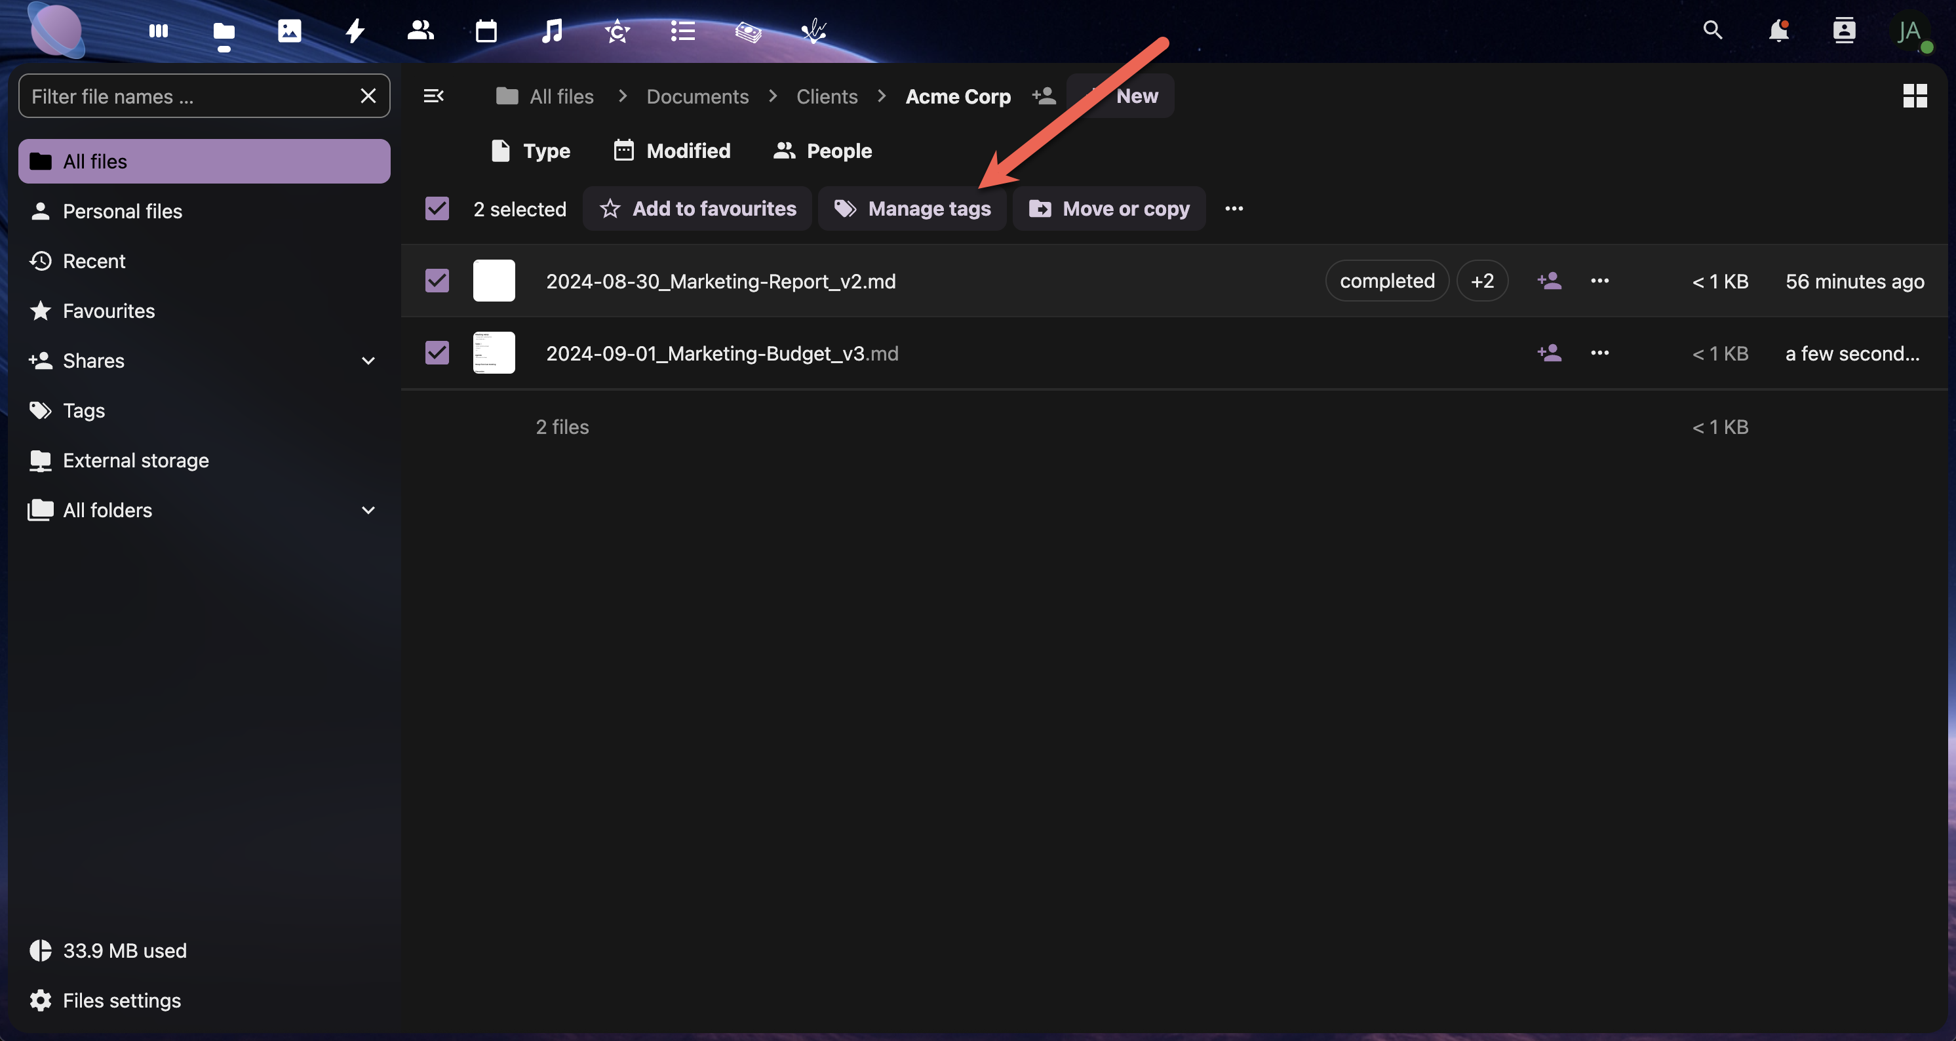Open the Contacts app icon
The width and height of the screenshot is (1956, 1041).
pos(420,31)
